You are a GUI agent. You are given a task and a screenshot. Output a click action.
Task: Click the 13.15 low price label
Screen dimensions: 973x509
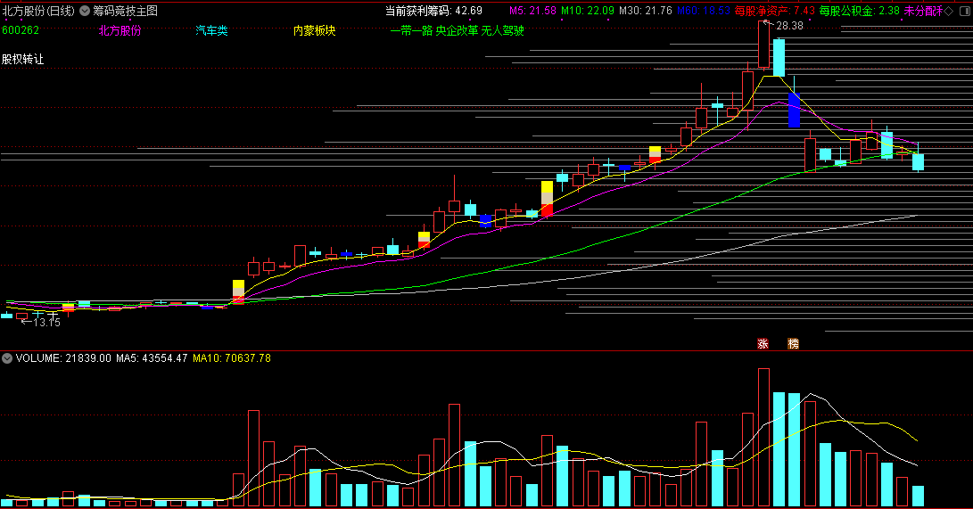[46, 323]
